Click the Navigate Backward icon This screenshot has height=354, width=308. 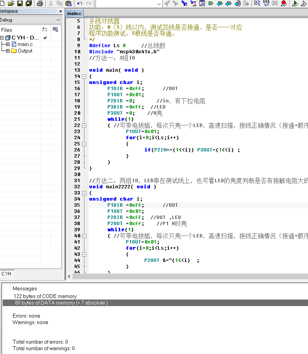237,3
